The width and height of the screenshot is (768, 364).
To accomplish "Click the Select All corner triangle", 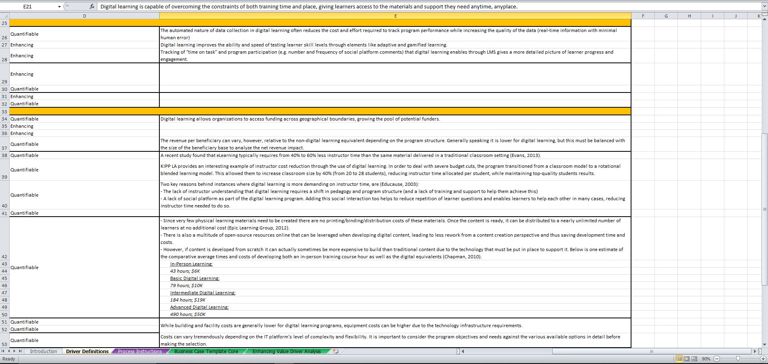I will [4, 16].
